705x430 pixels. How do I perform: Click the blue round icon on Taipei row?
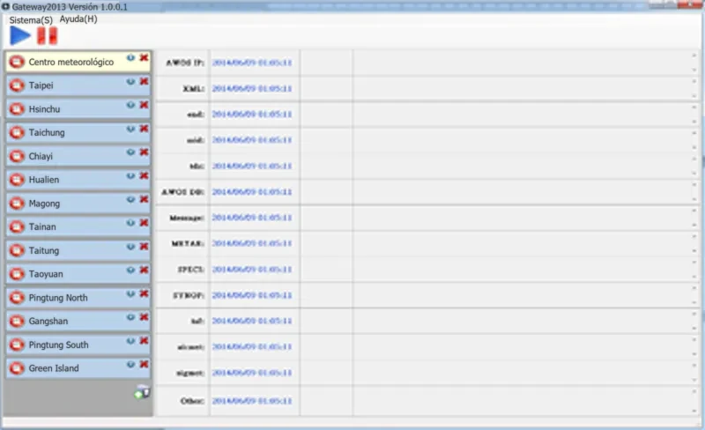130,81
